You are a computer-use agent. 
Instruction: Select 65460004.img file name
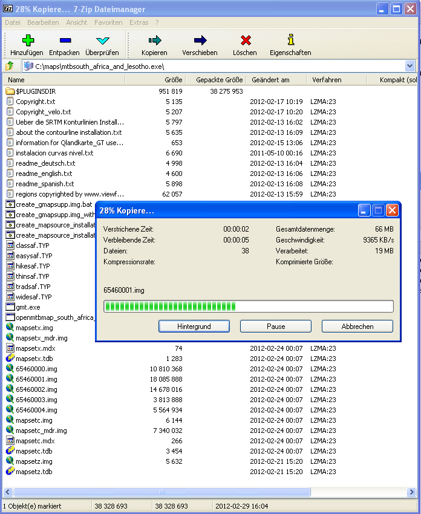point(36,410)
